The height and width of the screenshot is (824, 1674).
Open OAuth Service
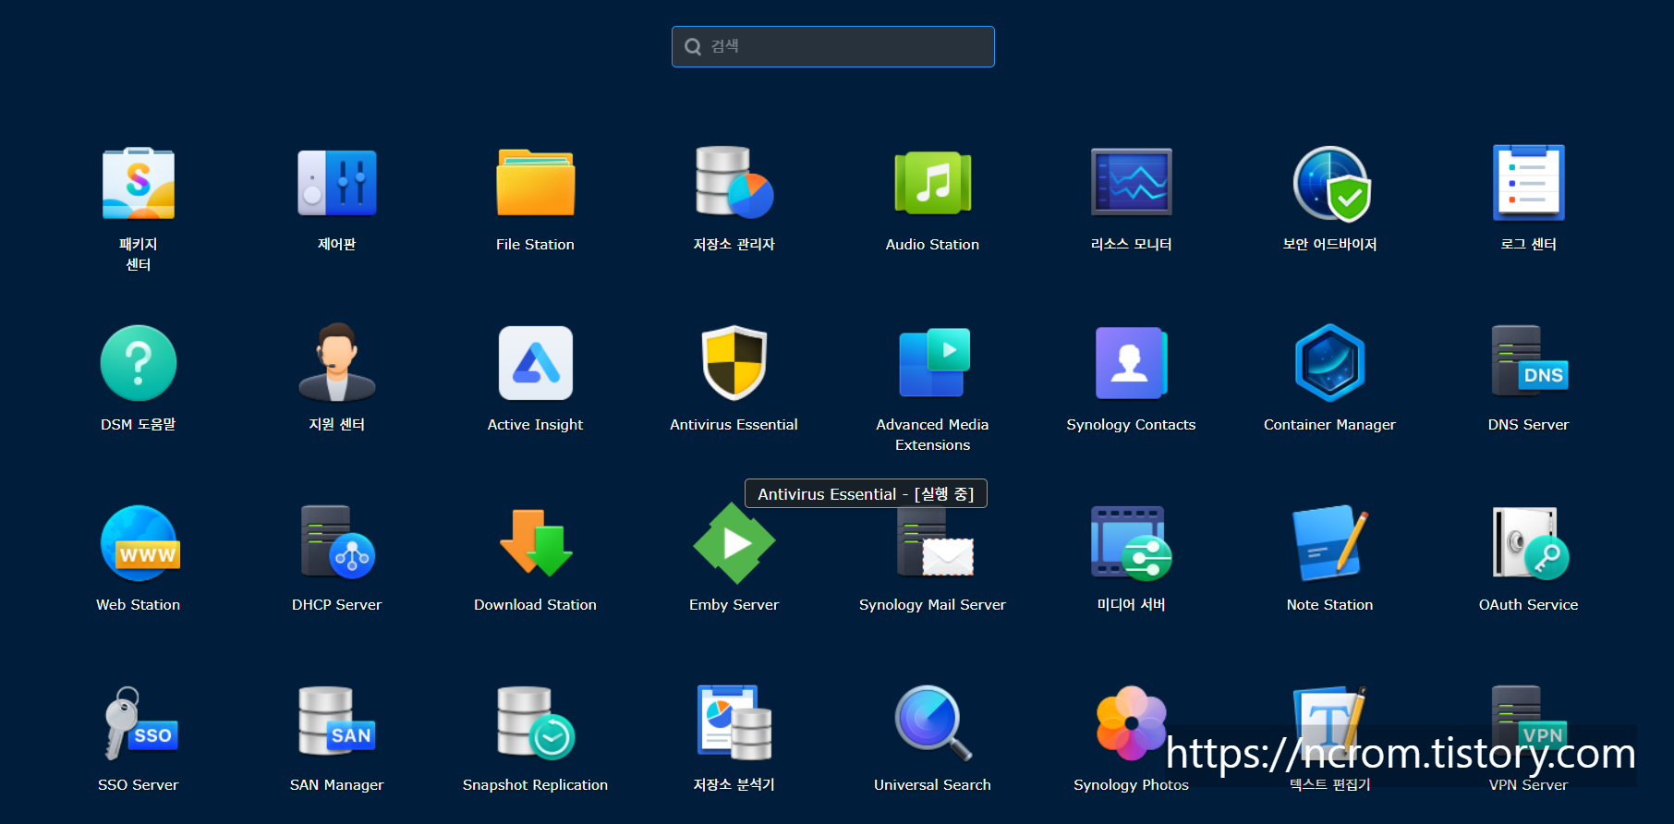click(1529, 543)
